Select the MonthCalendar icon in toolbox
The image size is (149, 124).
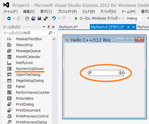9,57
